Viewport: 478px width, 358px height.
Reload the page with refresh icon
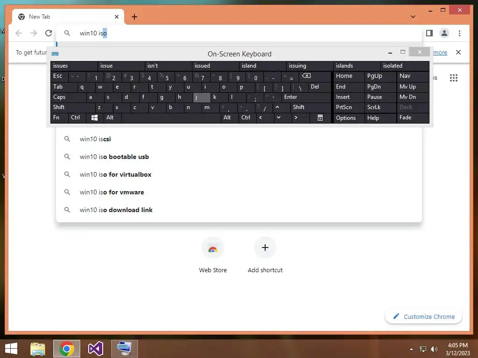pos(49,33)
